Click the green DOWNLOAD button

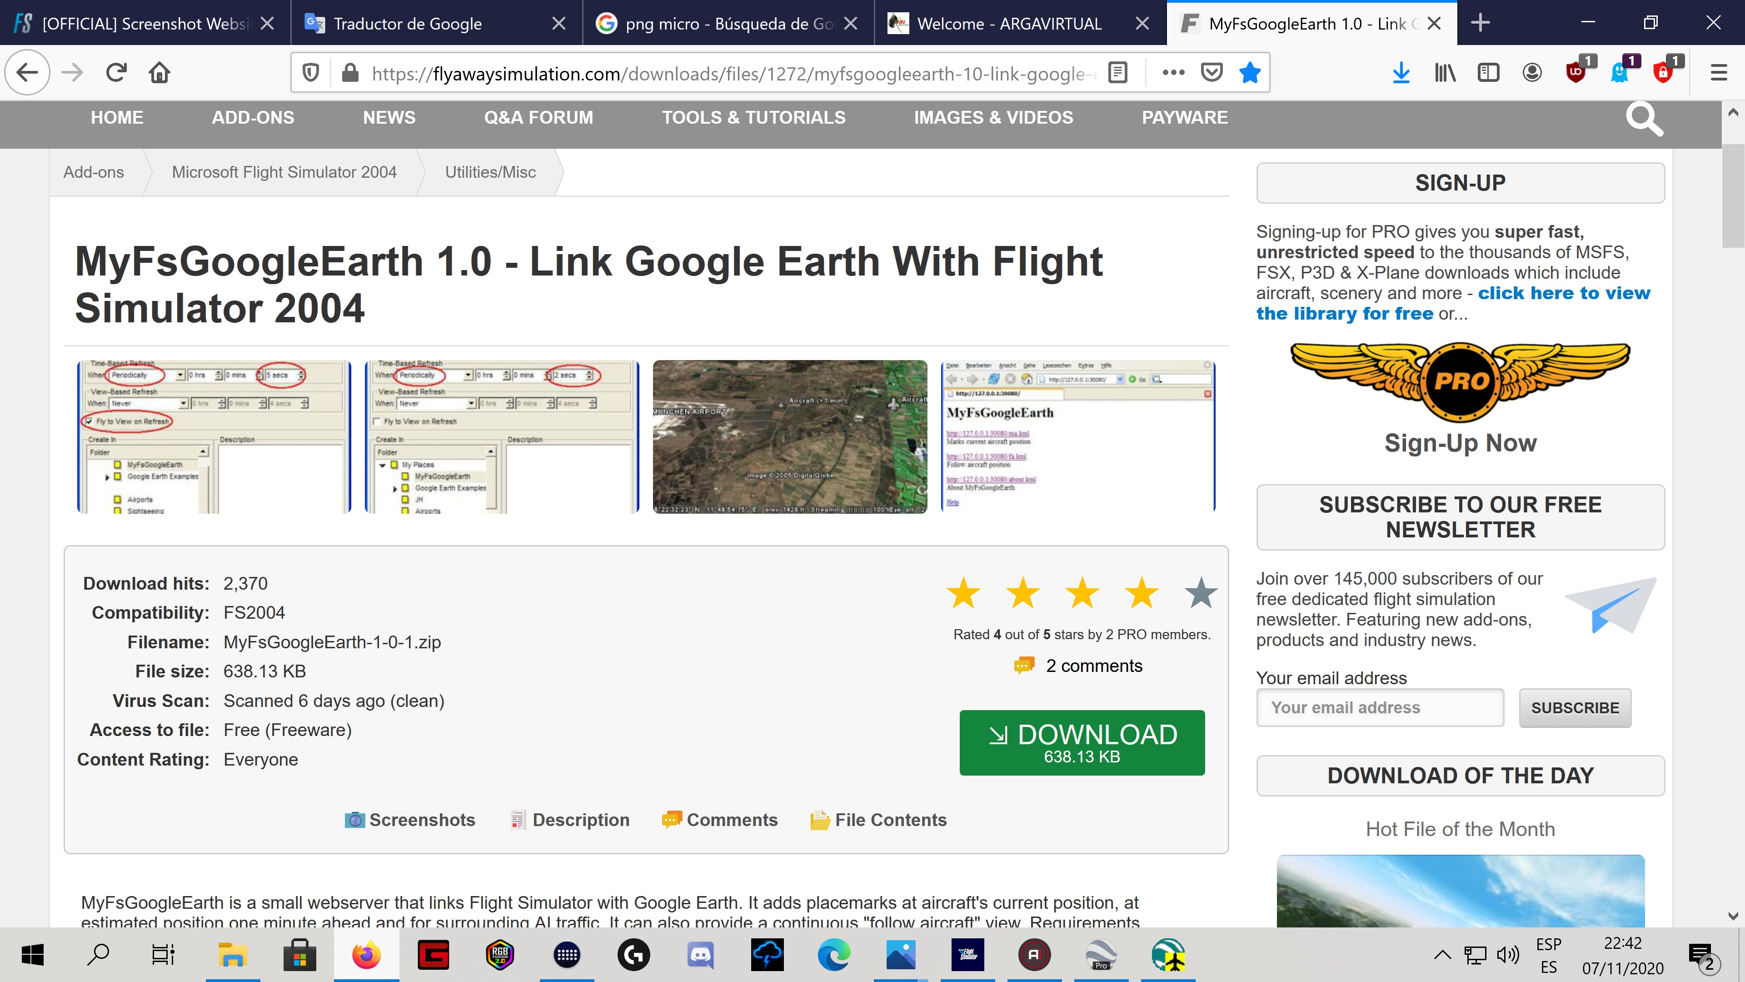(x=1082, y=742)
